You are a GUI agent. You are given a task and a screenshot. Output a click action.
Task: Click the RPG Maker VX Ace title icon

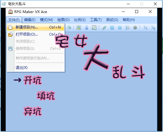coord(10,12)
